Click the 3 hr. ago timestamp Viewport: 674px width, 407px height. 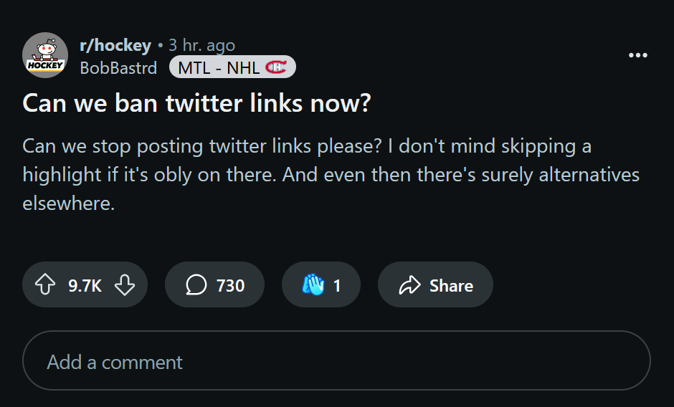pos(201,45)
